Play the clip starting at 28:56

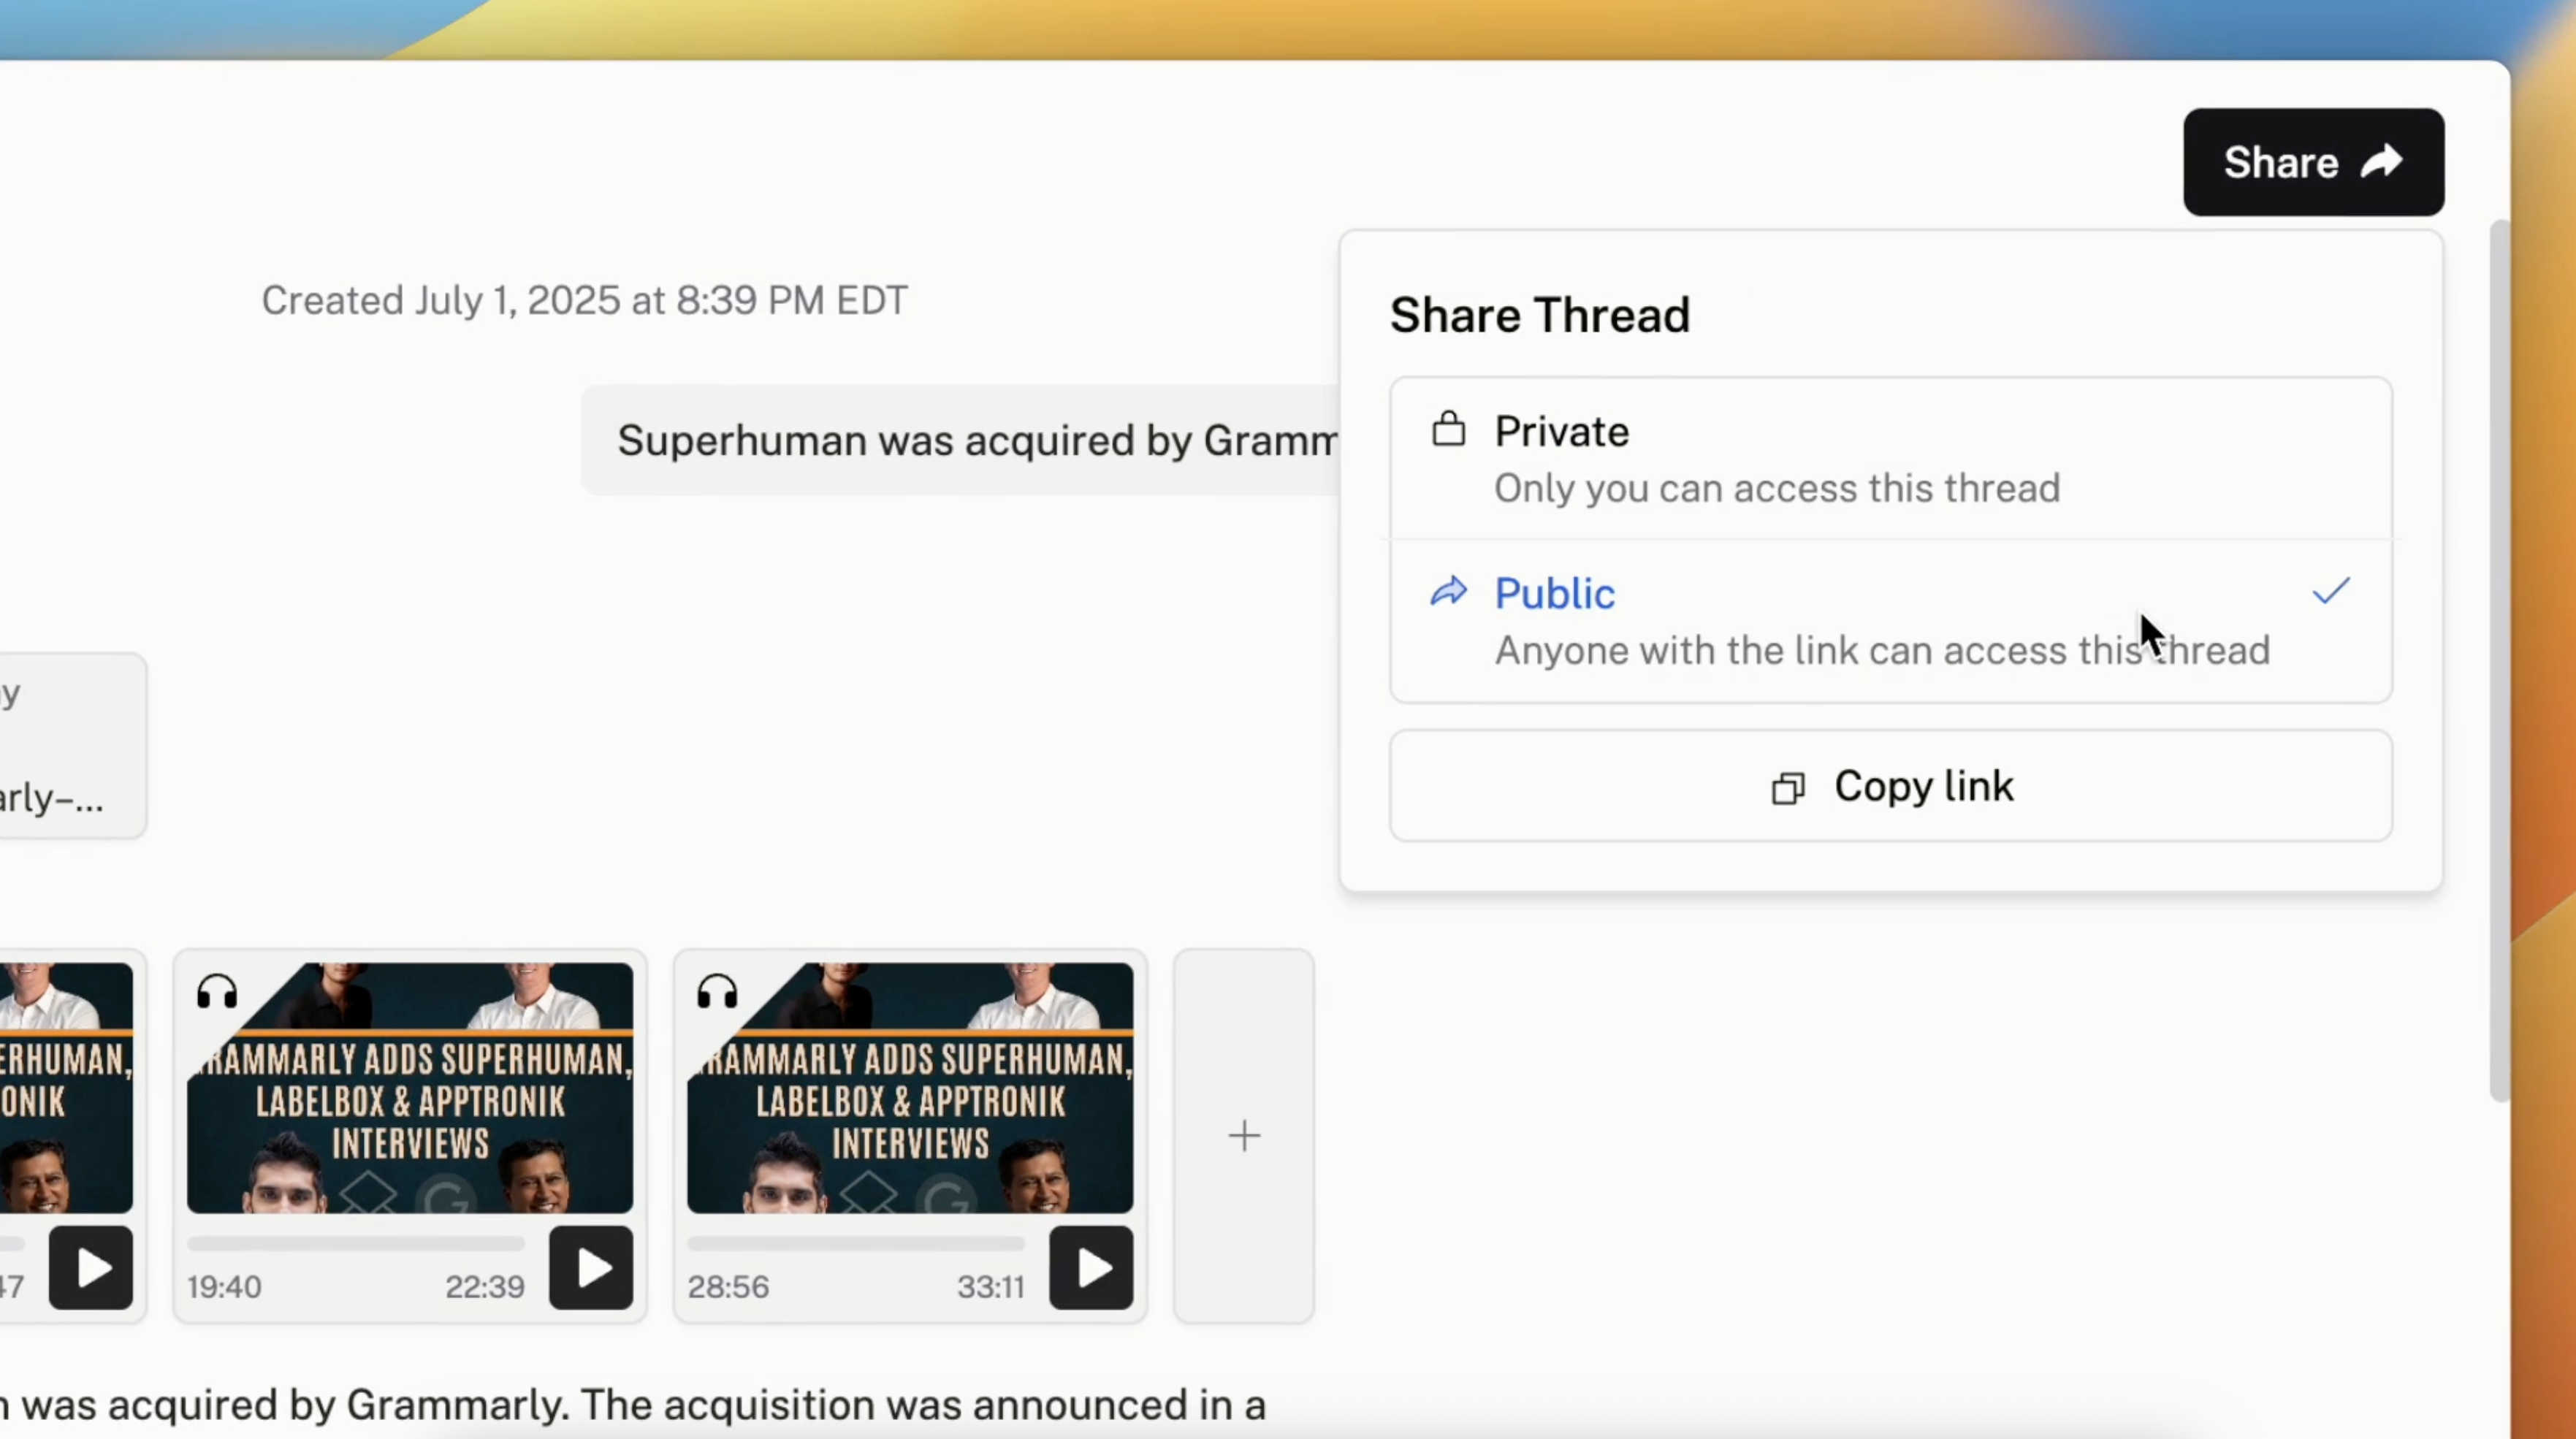[1091, 1268]
